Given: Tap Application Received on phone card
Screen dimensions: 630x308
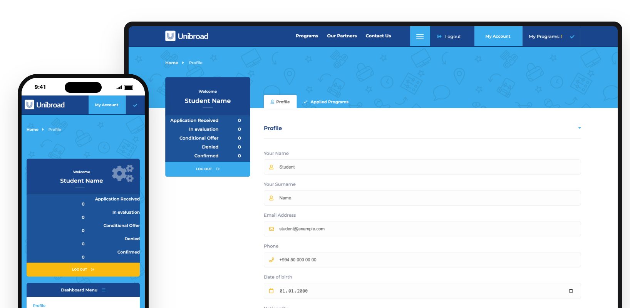Looking at the screenshot, I should coord(117,199).
